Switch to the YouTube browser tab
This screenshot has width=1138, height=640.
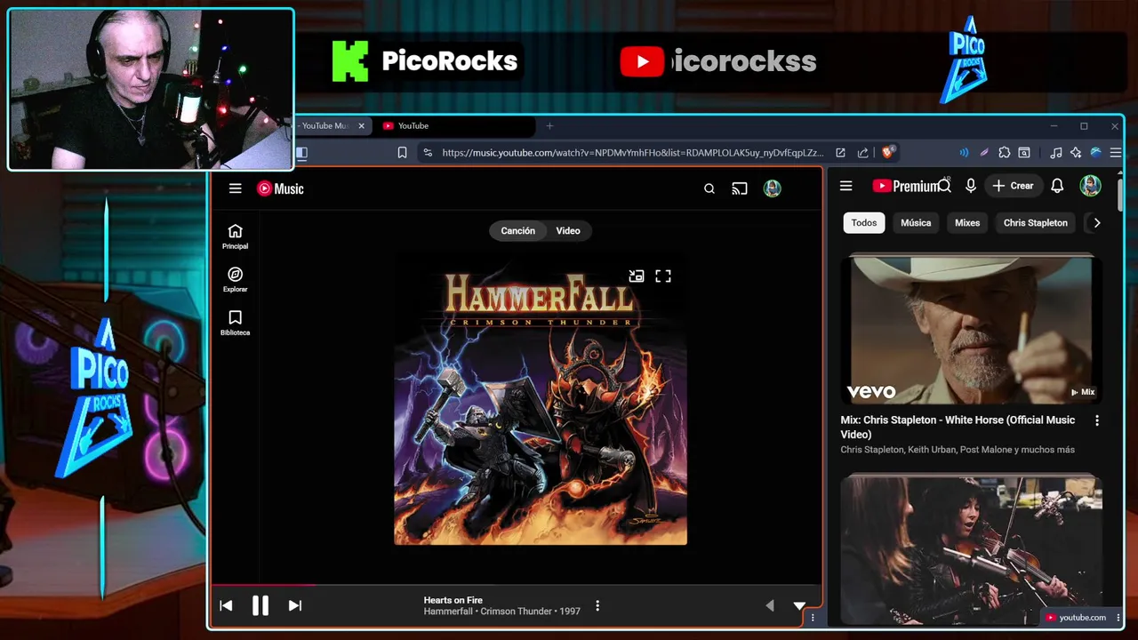click(453, 126)
